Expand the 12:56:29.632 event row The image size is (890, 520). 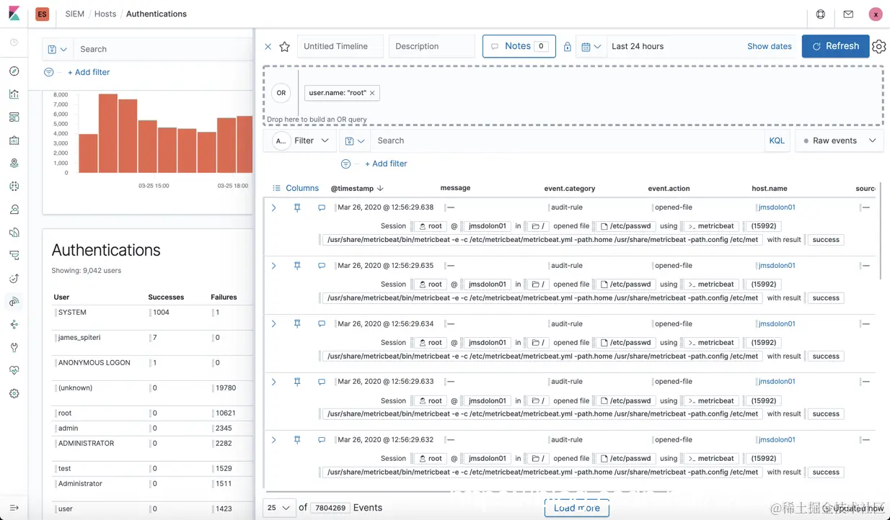click(274, 440)
